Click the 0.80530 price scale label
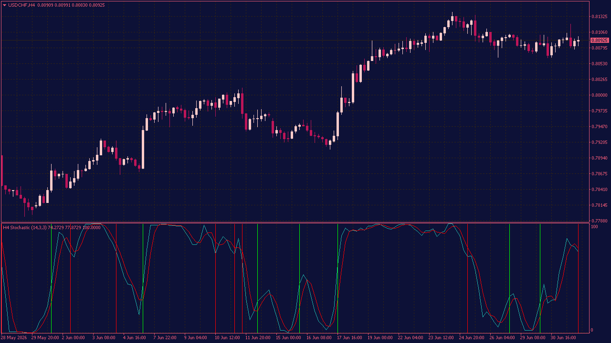The image size is (611, 343). (599, 64)
